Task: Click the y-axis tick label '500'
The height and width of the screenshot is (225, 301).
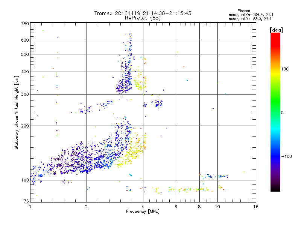Action: click(25, 54)
